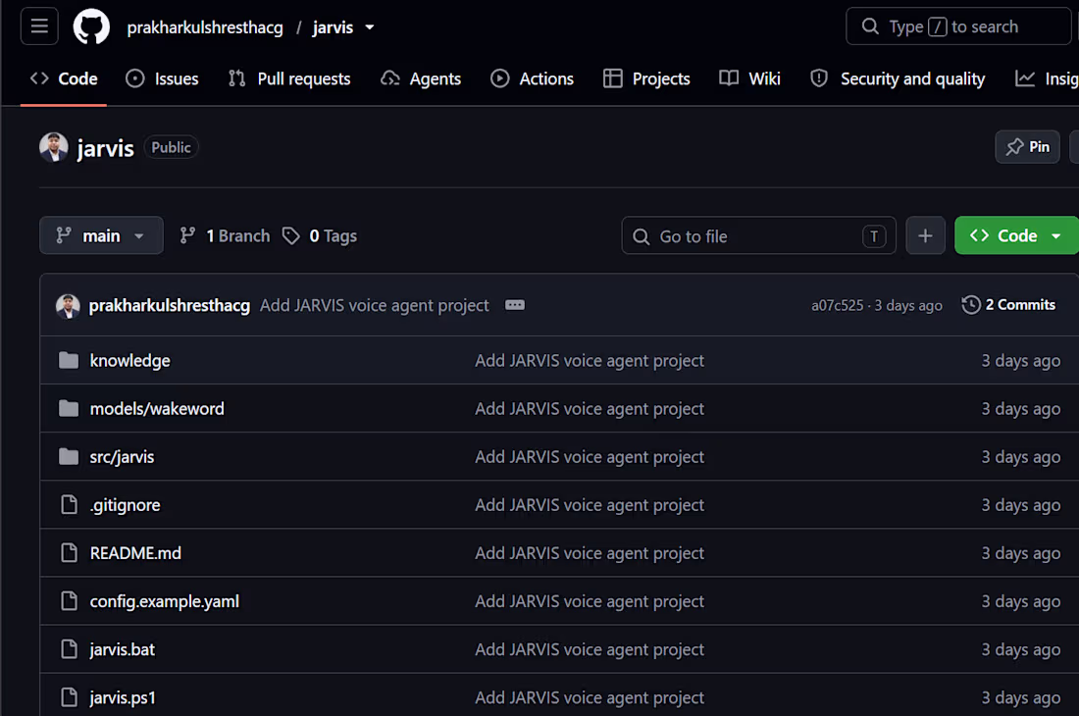Screen dimensions: 1079x716
Task: Open the Pull requests tab
Action: click(x=289, y=79)
